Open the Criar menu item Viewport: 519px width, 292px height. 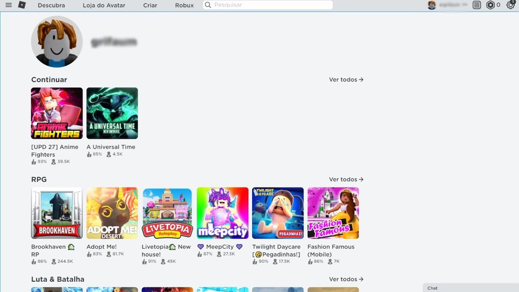[150, 5]
